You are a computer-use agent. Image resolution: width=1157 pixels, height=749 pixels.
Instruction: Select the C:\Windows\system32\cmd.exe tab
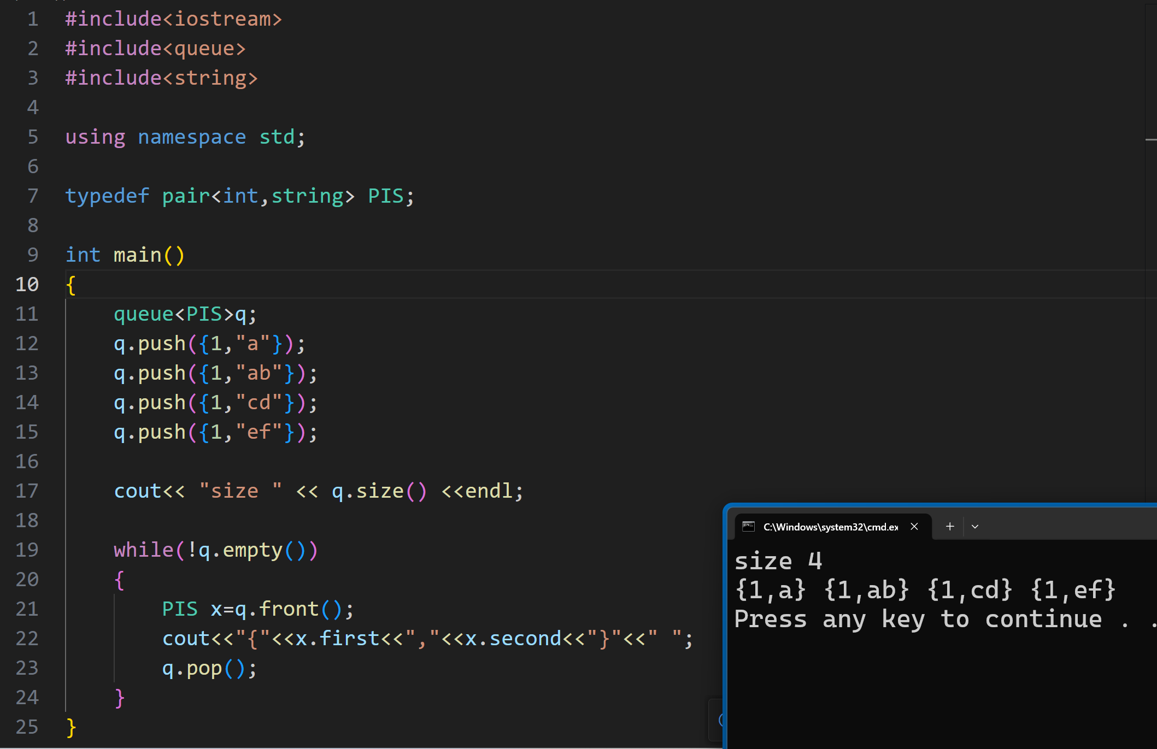coord(830,527)
